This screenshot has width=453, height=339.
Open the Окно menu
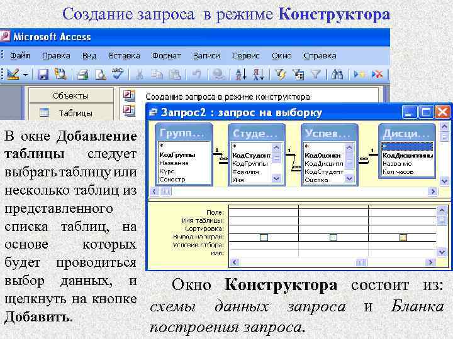[281, 55]
